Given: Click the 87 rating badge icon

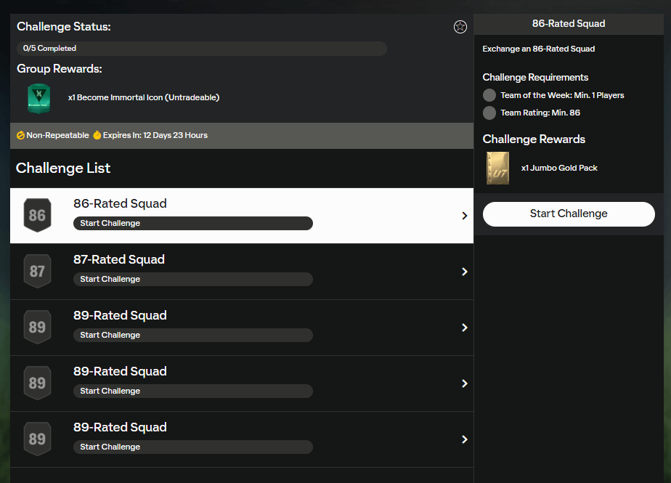Looking at the screenshot, I should [37, 271].
